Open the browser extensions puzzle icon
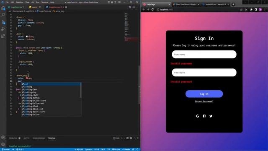This screenshot has height=151, width=268. (251, 10)
